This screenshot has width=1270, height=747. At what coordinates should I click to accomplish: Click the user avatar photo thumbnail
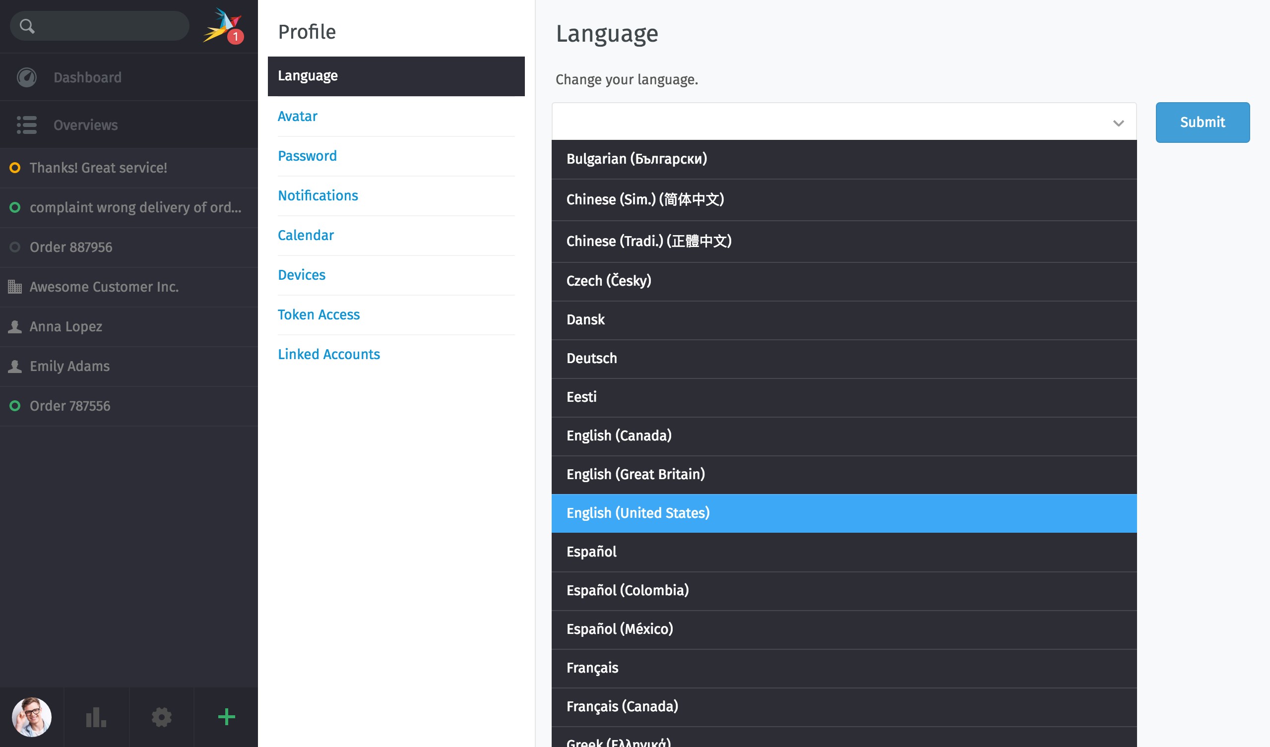[32, 717]
